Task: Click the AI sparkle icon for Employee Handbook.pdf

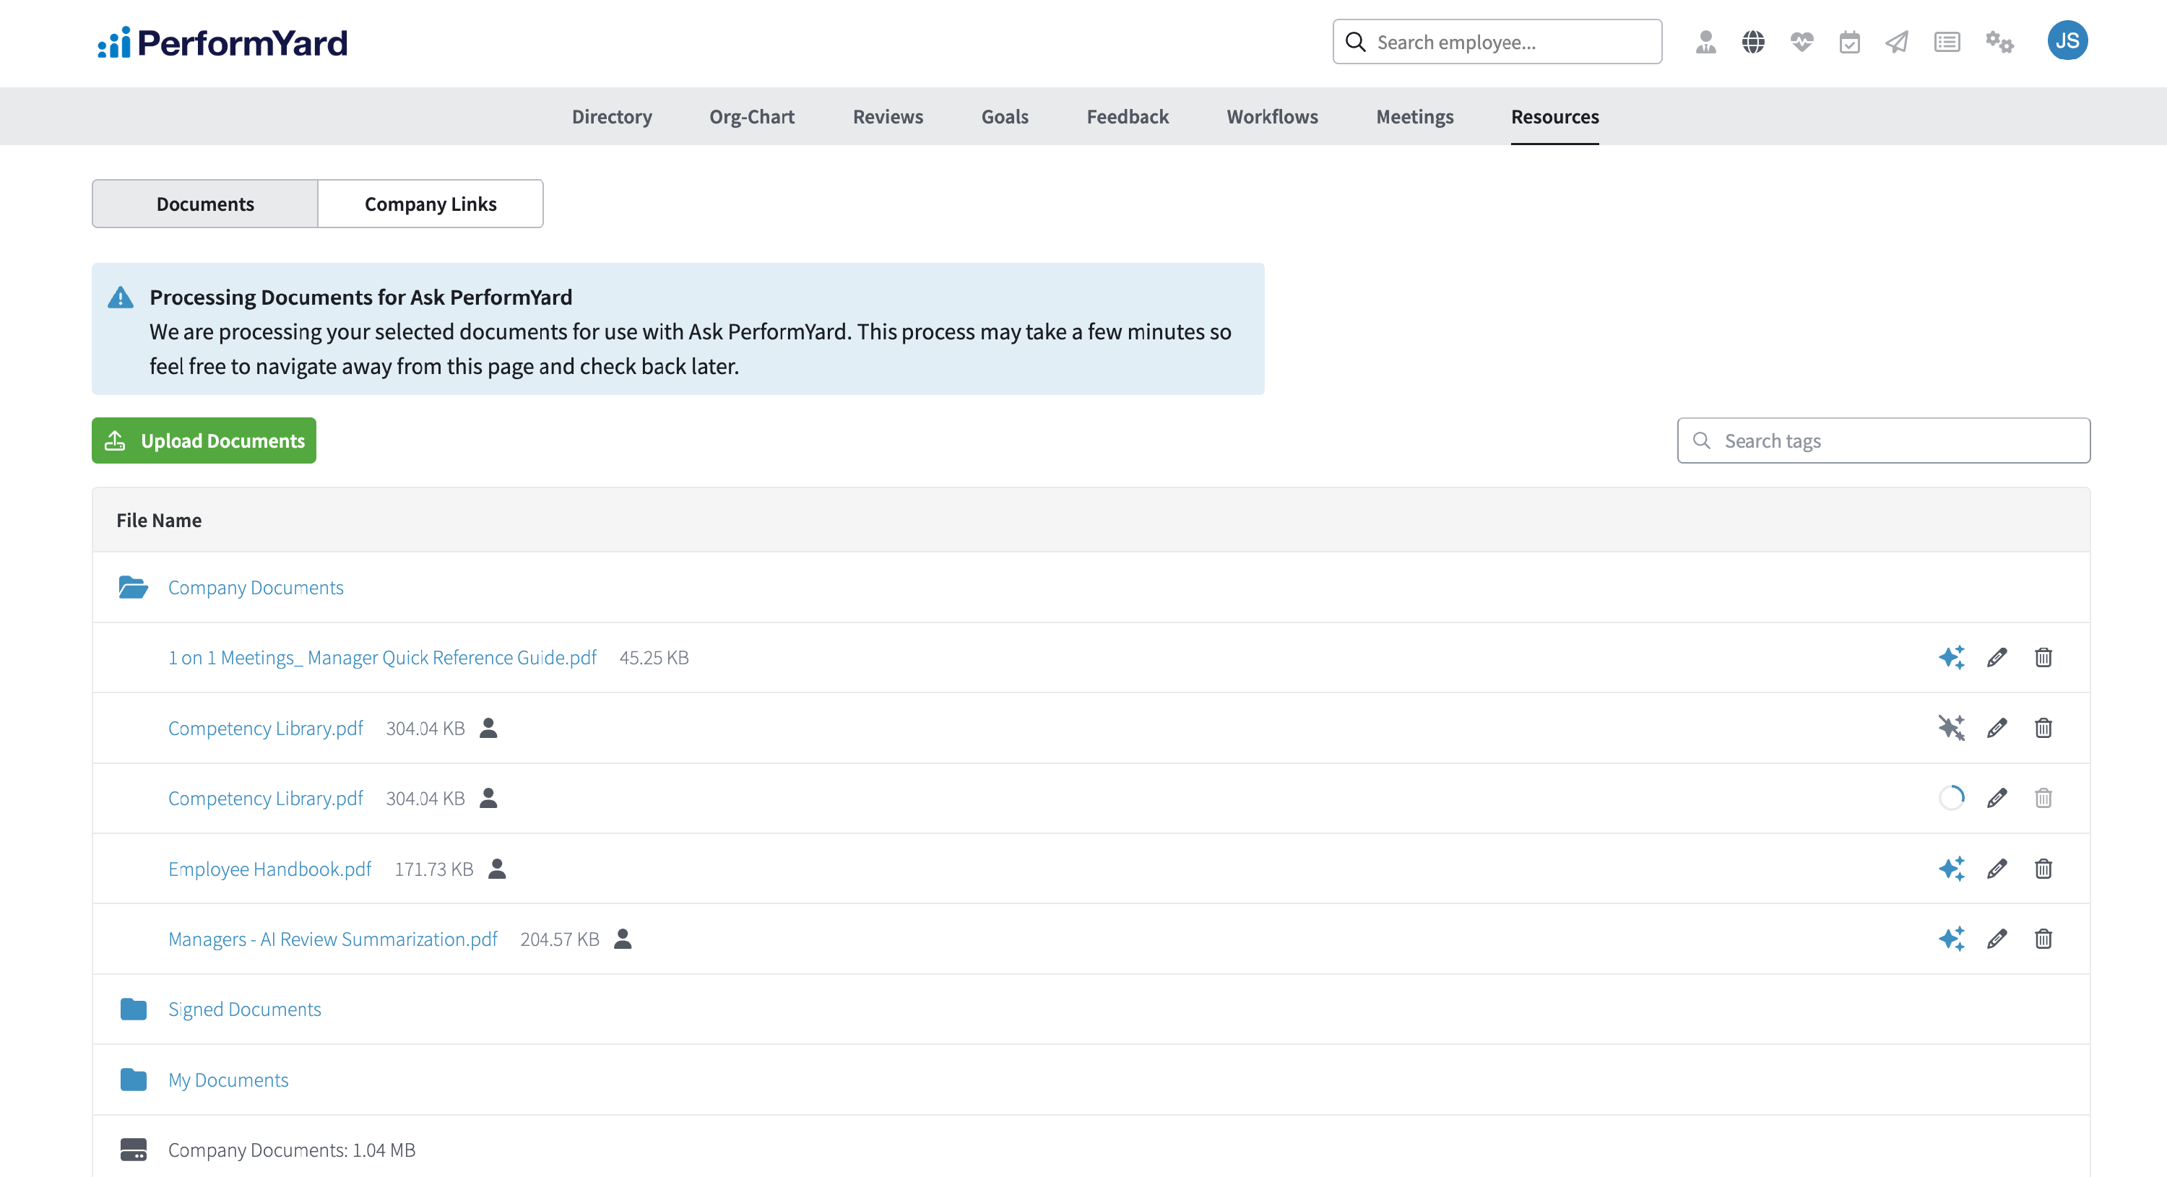Action: [x=1951, y=869]
